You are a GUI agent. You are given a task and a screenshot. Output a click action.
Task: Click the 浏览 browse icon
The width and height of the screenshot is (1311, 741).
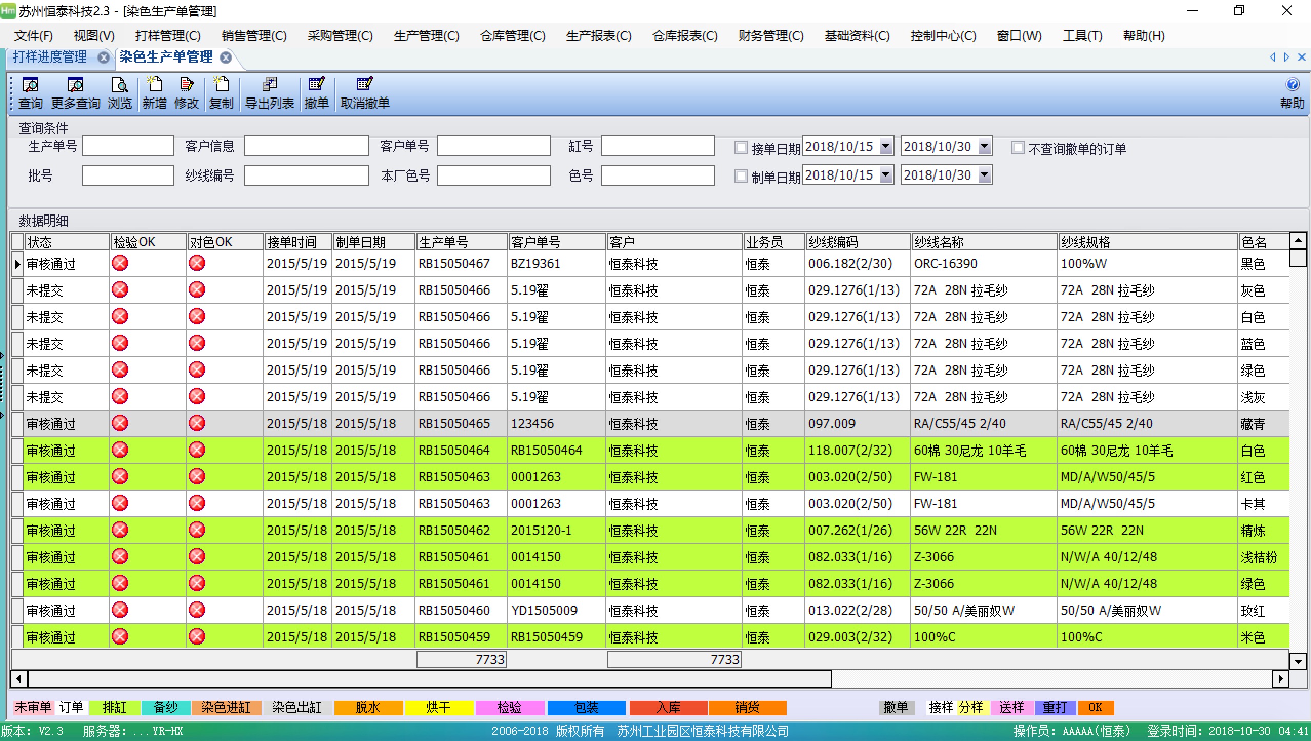point(119,92)
